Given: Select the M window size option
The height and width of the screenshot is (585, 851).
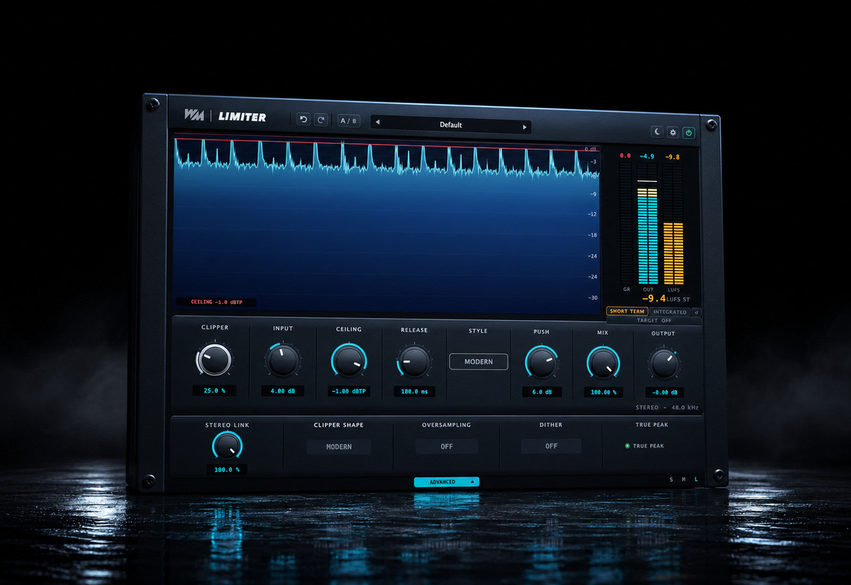Looking at the screenshot, I should click(x=683, y=480).
